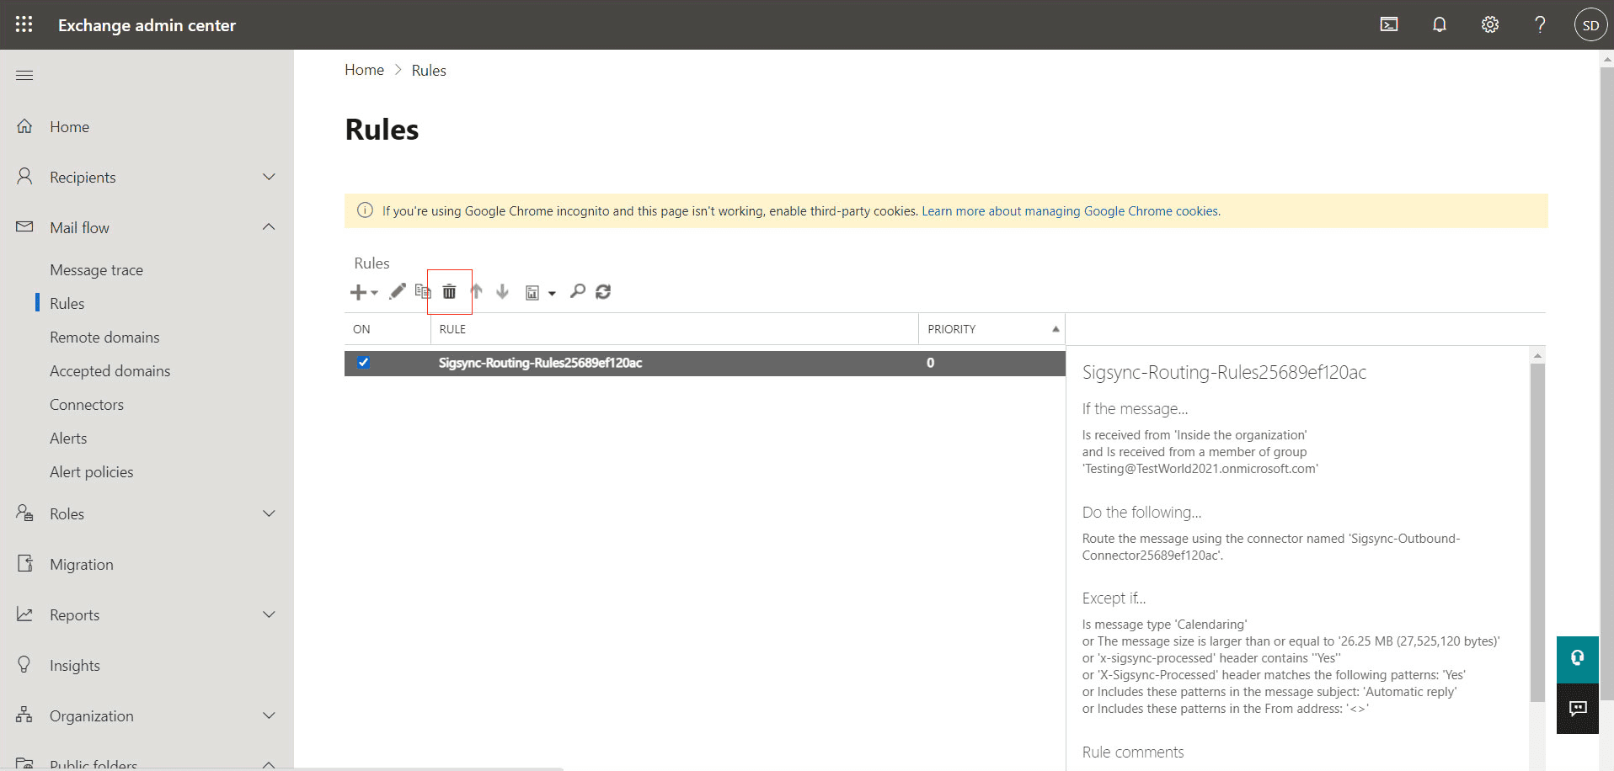This screenshot has height=771, width=1614.
Task: Toggle the left navigation hamburger menu
Action: [x=24, y=76]
